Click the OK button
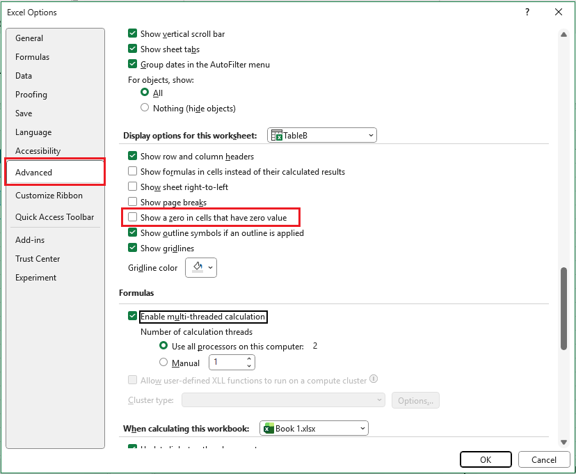The height and width of the screenshot is (474, 576). (x=486, y=459)
